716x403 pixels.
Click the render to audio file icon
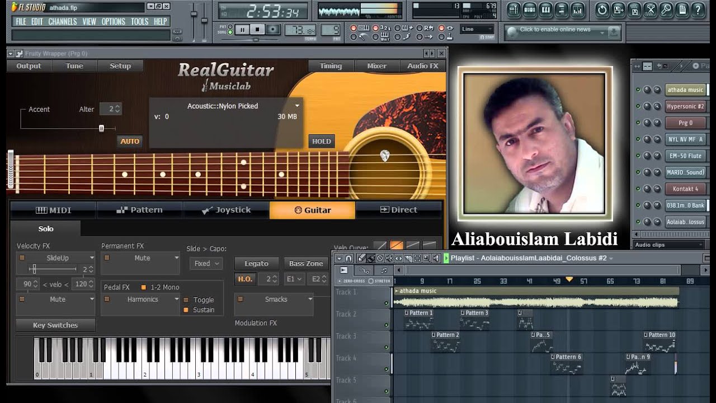pyautogui.click(x=634, y=10)
